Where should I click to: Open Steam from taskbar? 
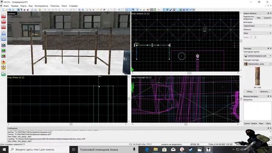coord(191,149)
